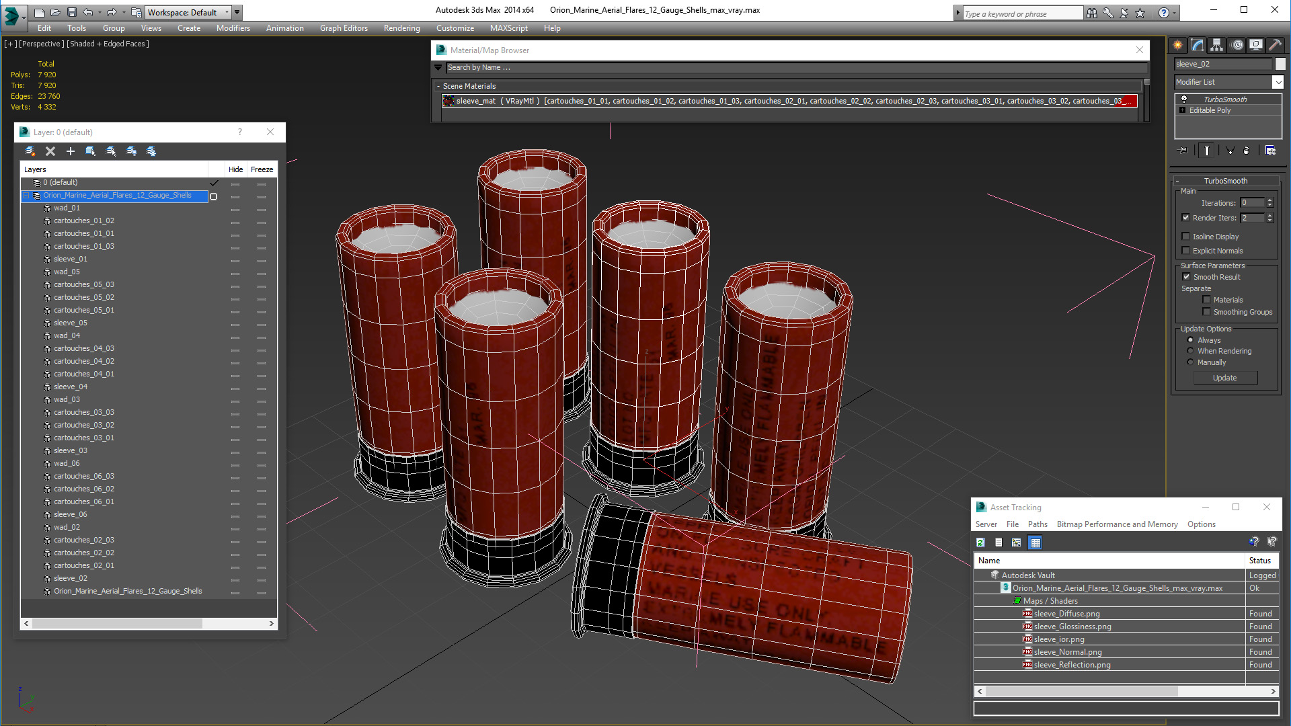1291x726 pixels.
Task: Click the TurboSmooth Update button
Action: click(x=1225, y=378)
